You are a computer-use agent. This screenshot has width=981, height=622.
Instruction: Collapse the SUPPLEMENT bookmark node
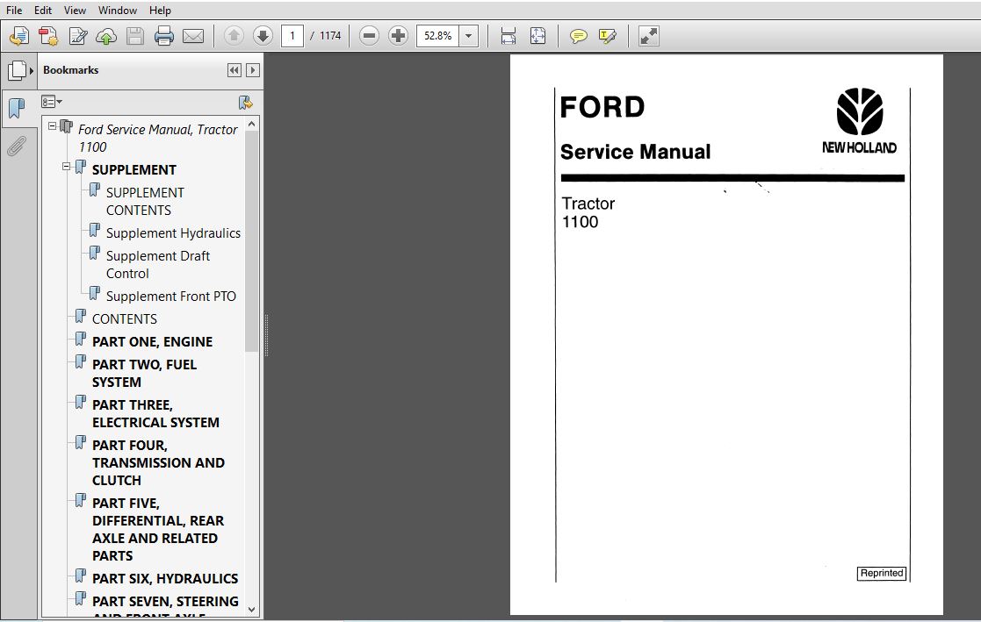coord(67,167)
